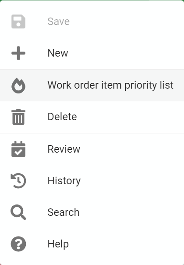Choose the New menu entry text
Image resolution: width=184 pixels, height=265 pixels.
tap(58, 53)
